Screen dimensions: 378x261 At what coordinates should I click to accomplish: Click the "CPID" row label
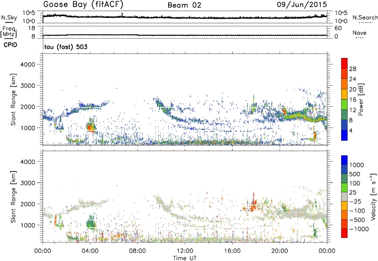[10, 45]
